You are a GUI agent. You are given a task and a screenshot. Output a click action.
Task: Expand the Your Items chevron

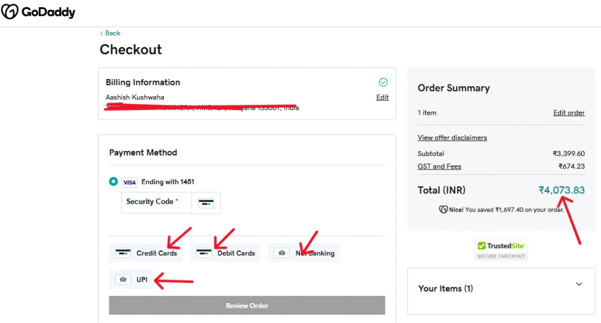(579, 284)
